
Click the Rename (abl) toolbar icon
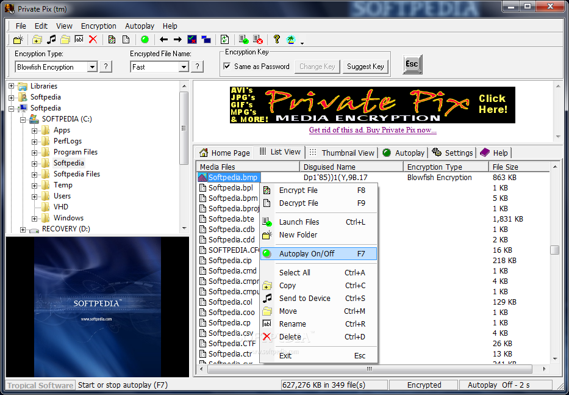(x=79, y=39)
